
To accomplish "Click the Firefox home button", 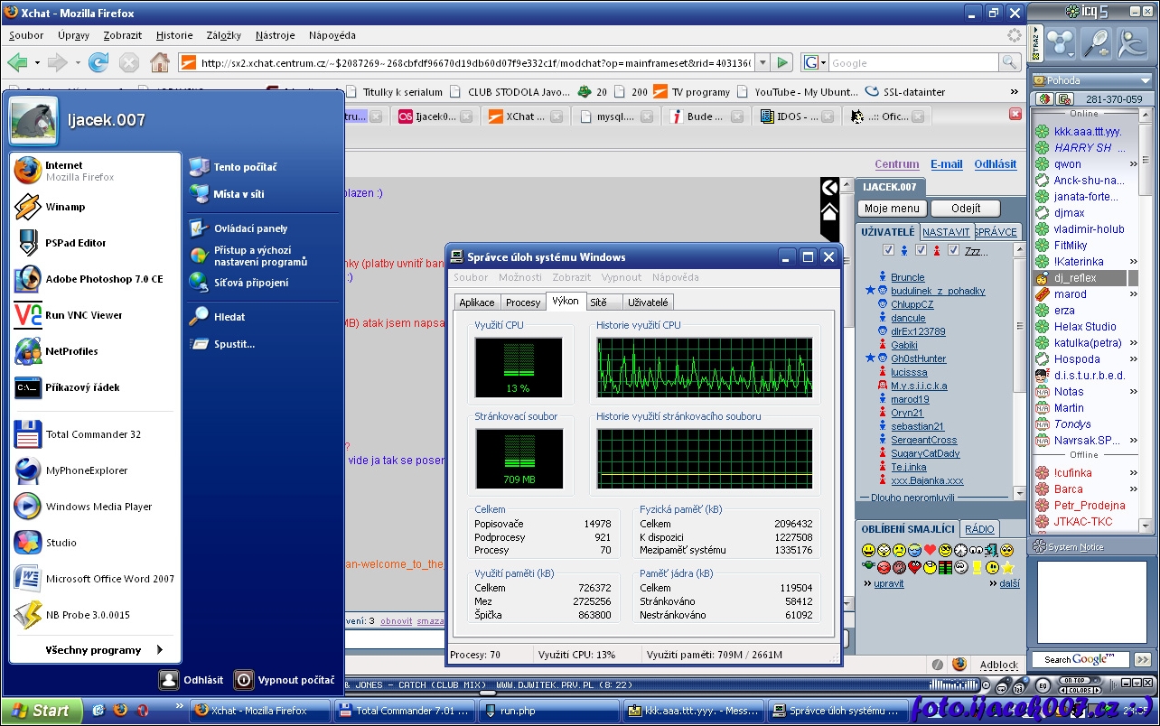I will click(x=159, y=62).
